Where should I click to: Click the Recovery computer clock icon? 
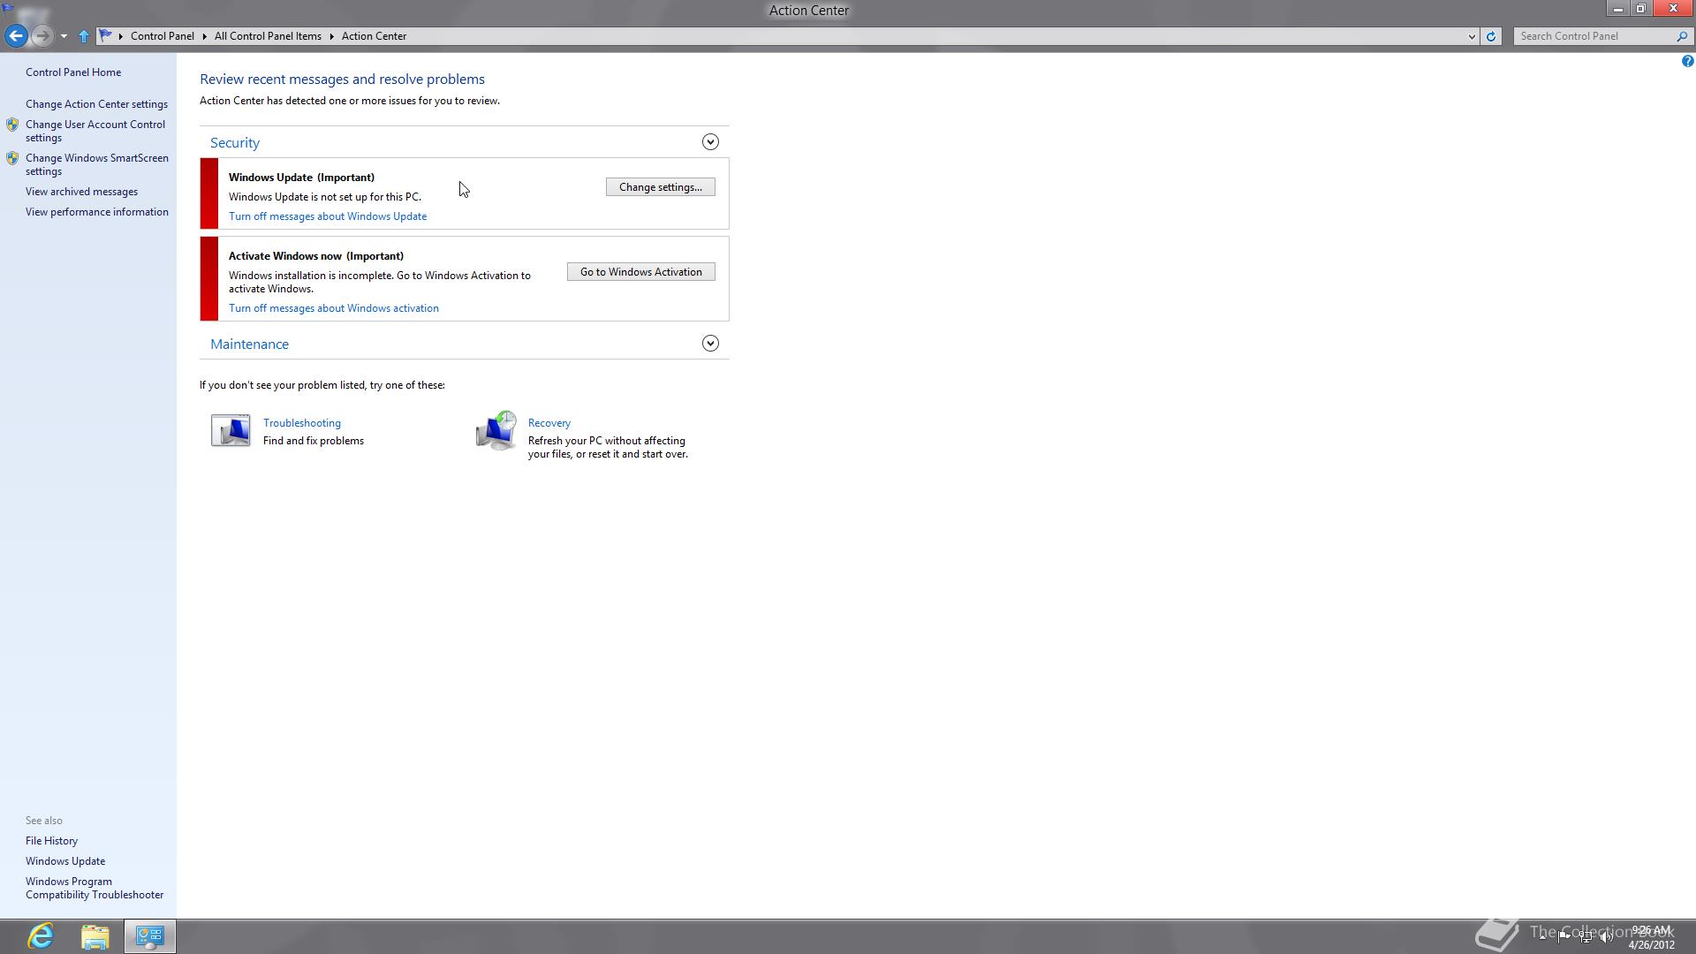496,430
